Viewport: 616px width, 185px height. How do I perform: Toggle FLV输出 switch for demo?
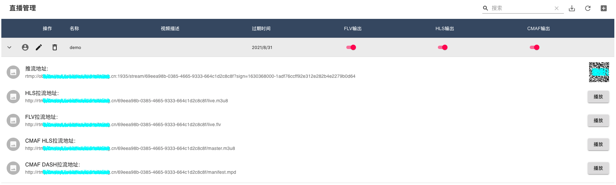tap(351, 47)
